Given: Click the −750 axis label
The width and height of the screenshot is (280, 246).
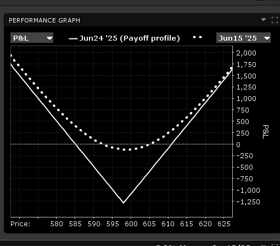Looking at the screenshot, I should pyautogui.click(x=244, y=179).
